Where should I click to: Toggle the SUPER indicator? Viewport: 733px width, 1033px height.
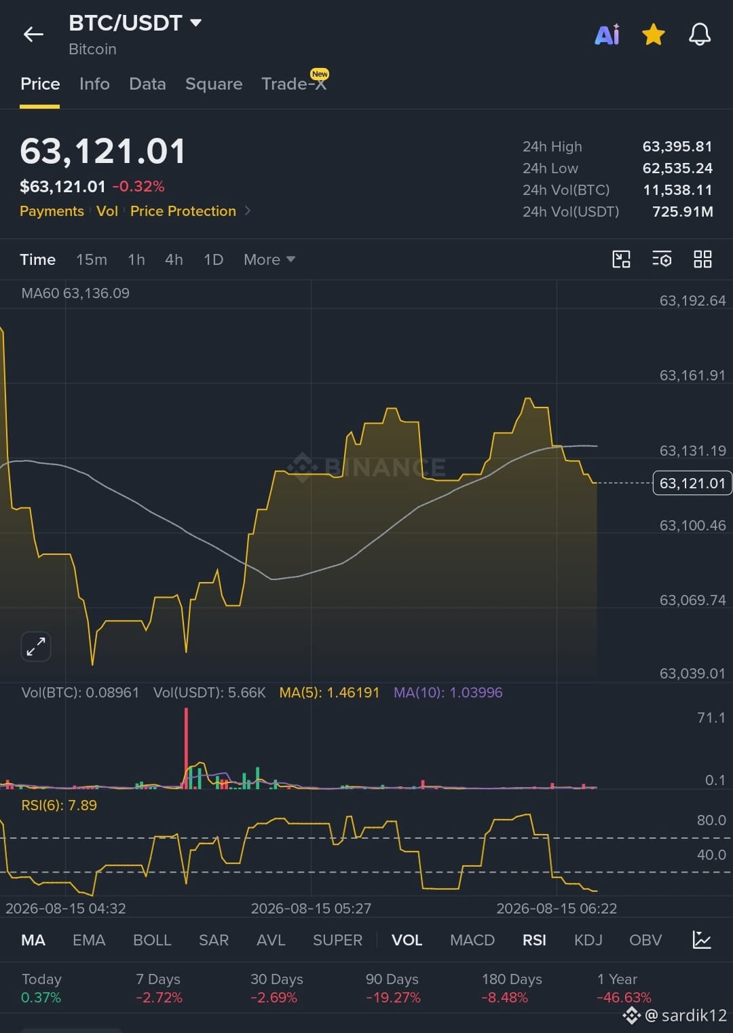coord(337,940)
